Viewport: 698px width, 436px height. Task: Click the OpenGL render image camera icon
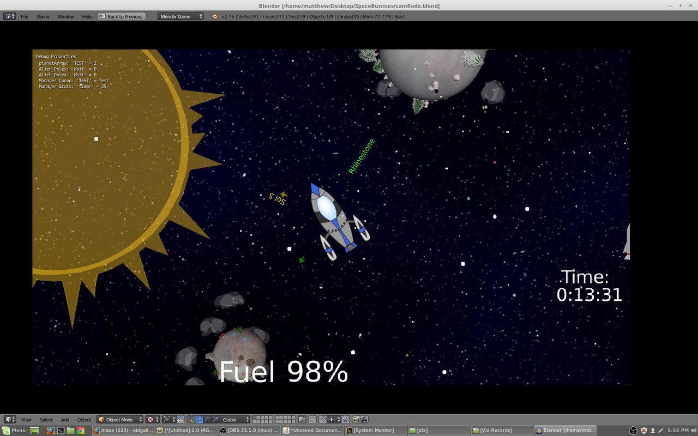356,420
